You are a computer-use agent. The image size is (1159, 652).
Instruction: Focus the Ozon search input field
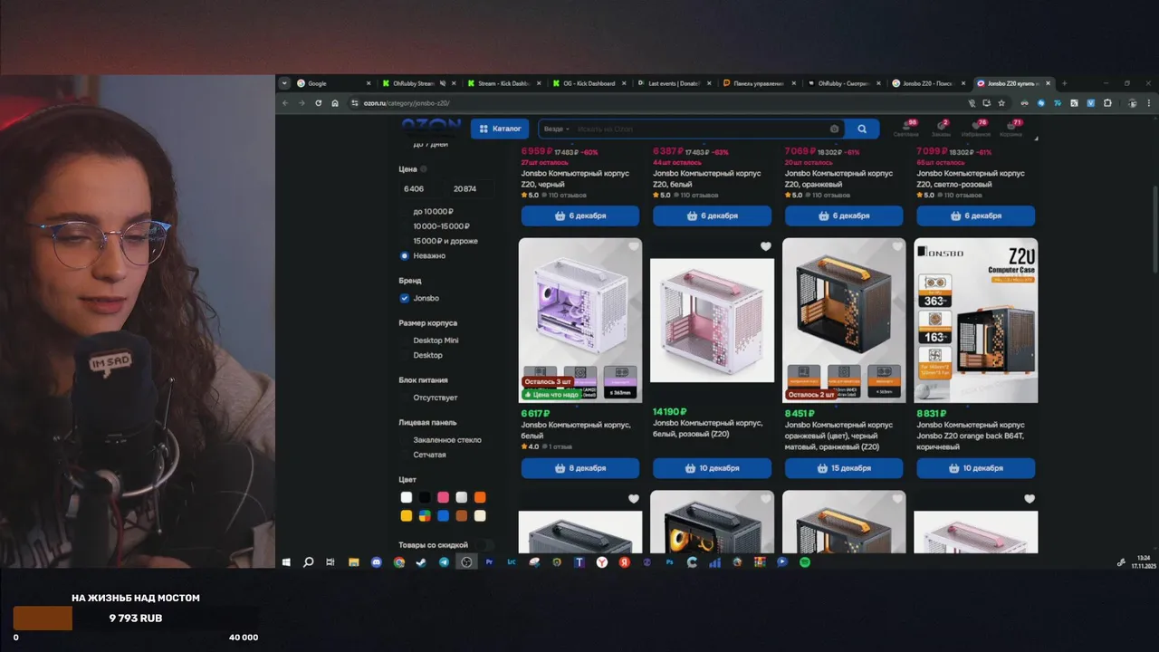coord(702,129)
